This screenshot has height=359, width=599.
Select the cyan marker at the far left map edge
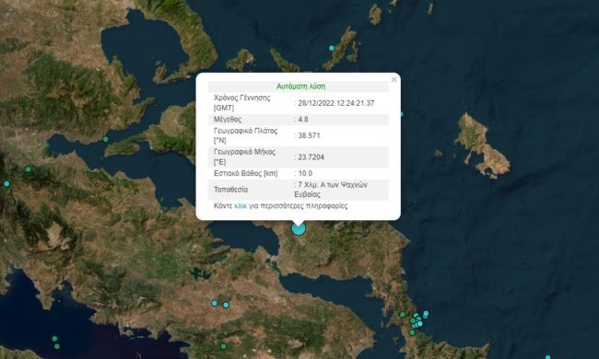coord(6,184)
